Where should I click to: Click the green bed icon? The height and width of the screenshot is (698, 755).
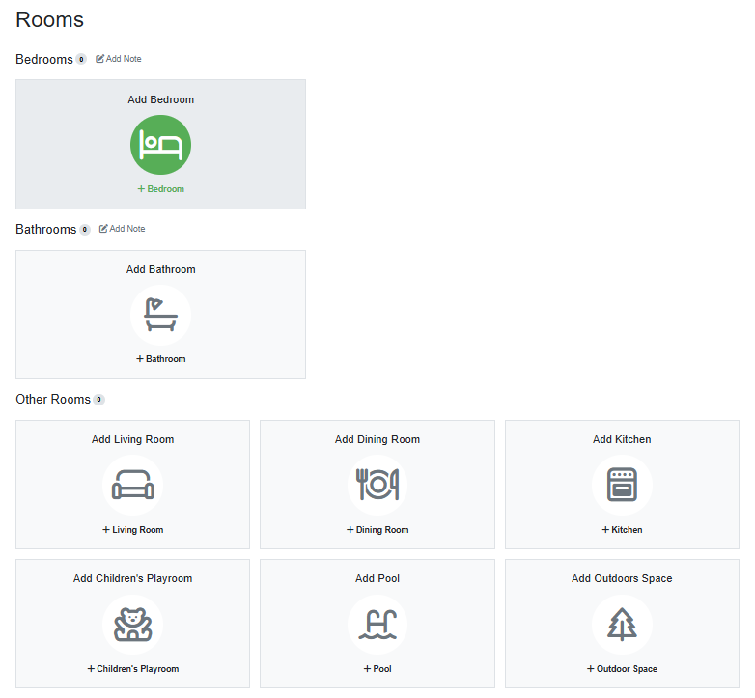(x=160, y=145)
